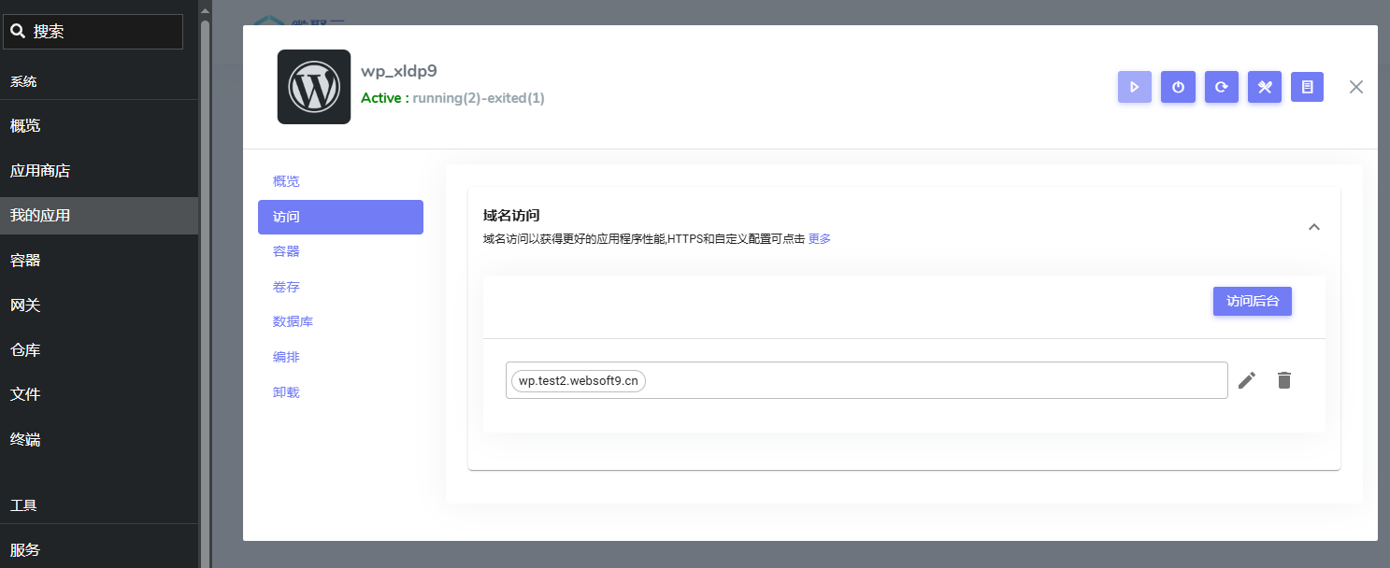Restart the application using the circular arrow icon
Image resolution: width=1390 pixels, height=568 pixels.
(1221, 87)
